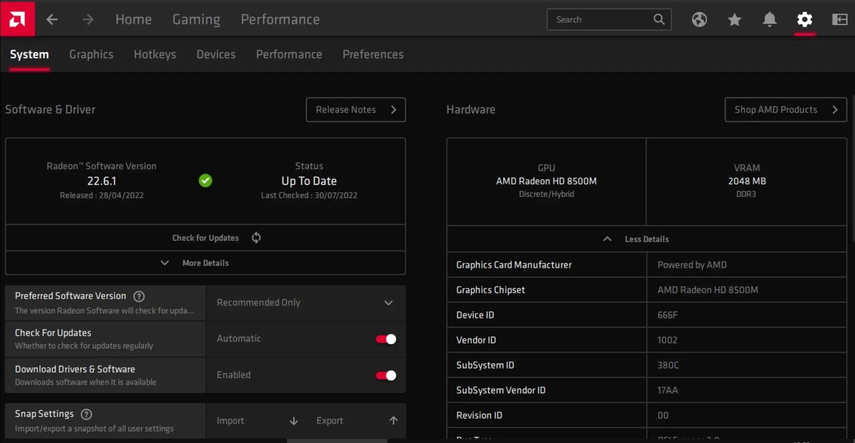Click the help icon next to Preferred Software Version

click(x=139, y=297)
